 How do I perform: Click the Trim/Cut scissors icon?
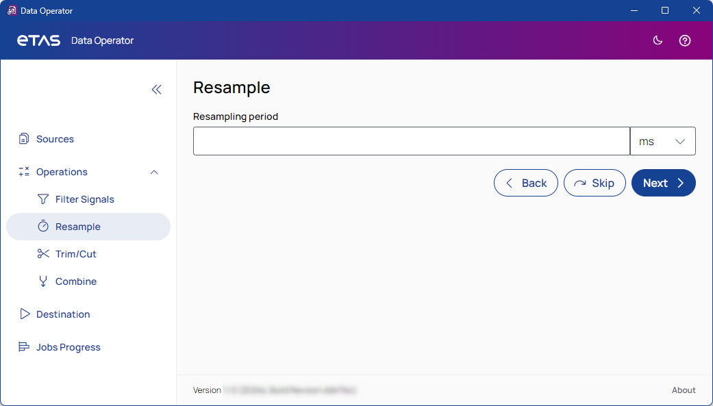point(43,254)
